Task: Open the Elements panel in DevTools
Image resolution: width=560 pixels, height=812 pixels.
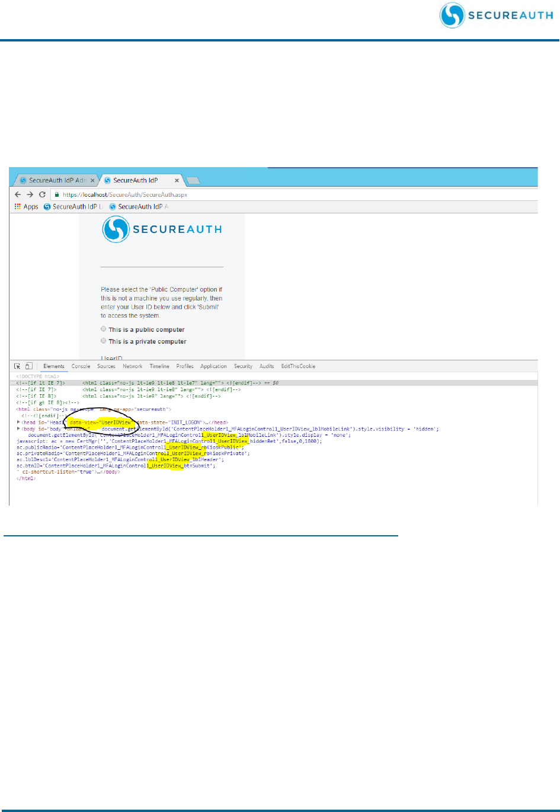Action: [54, 366]
